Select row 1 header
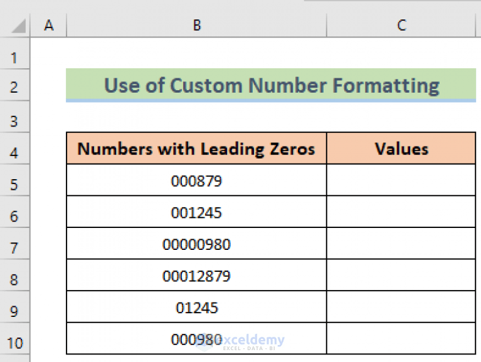481x362 pixels. [x=14, y=54]
